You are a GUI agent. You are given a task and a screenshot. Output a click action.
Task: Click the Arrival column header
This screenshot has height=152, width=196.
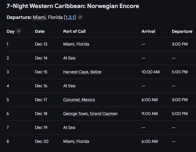pos(148,31)
